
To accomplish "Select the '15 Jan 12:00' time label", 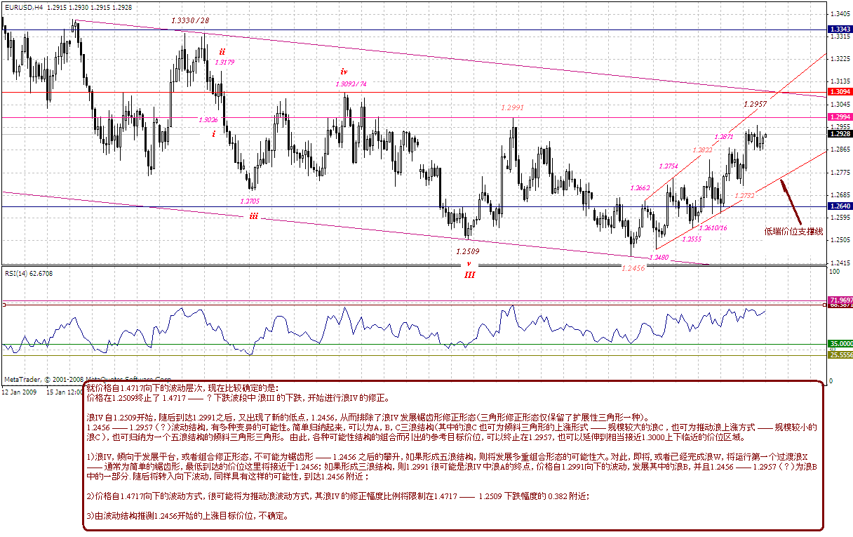I will [65, 392].
